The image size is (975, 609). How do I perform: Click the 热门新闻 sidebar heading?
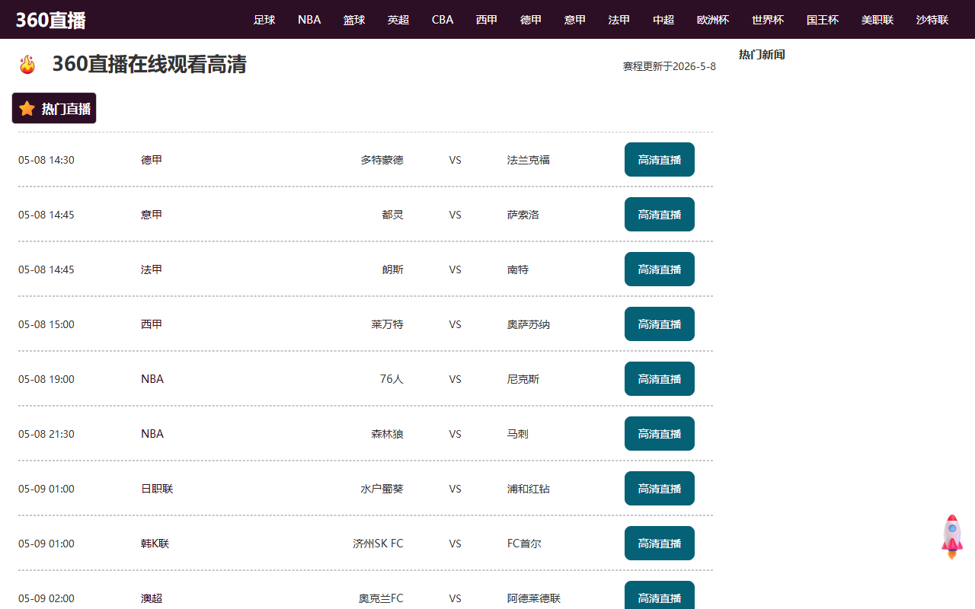762,55
